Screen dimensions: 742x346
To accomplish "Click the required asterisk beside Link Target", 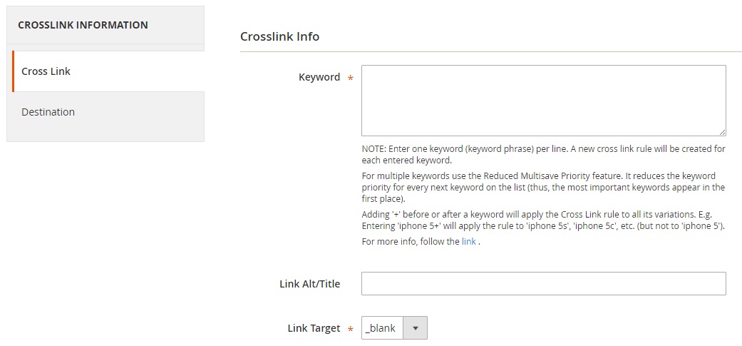I will pos(351,329).
